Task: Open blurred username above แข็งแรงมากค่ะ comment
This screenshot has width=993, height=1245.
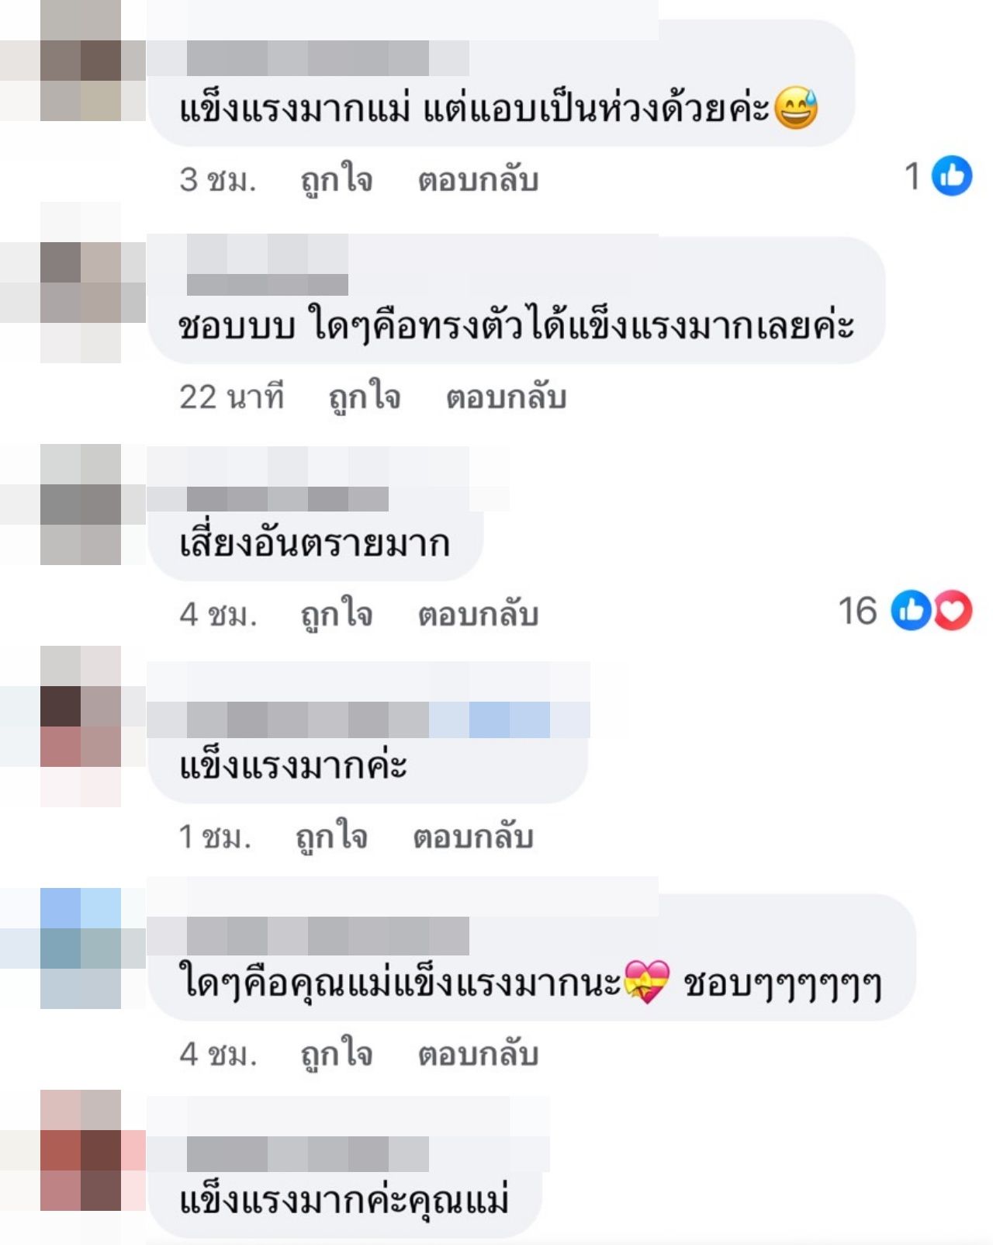Action: 368,719
